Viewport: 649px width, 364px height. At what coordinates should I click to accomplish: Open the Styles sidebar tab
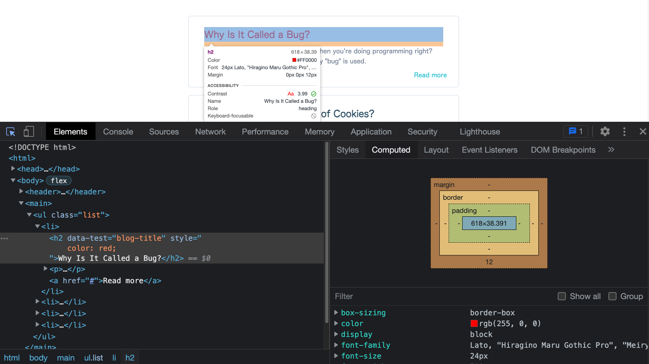tap(347, 150)
